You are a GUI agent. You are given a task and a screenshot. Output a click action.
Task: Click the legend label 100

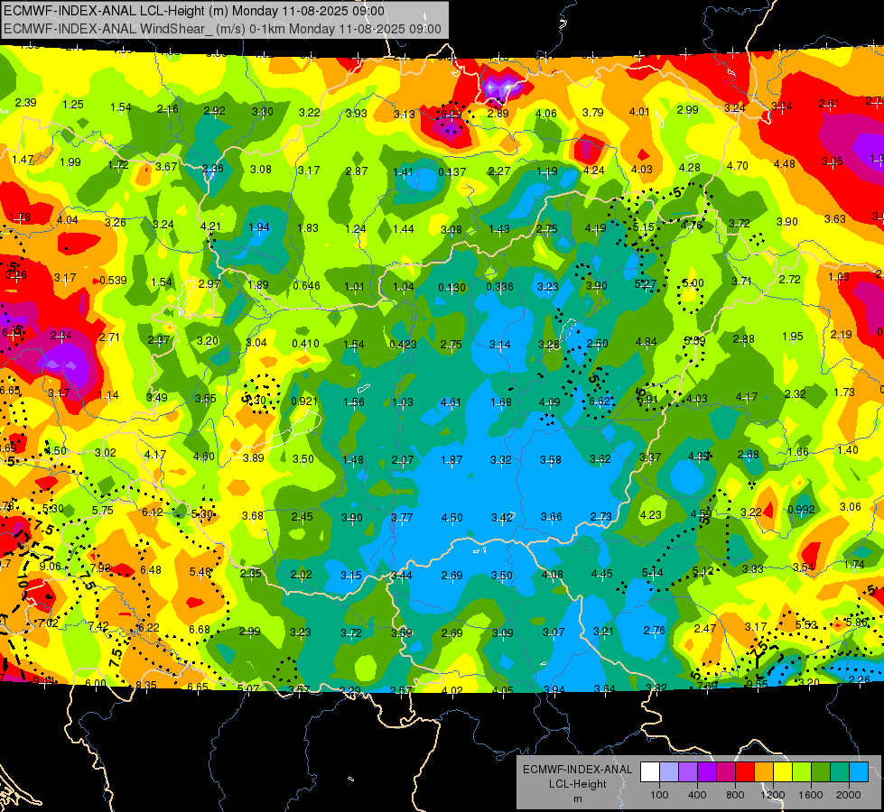pos(659,795)
